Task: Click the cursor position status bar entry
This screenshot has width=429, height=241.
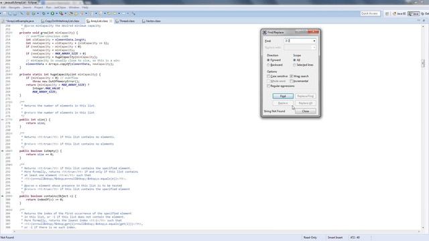Action: [355, 238]
